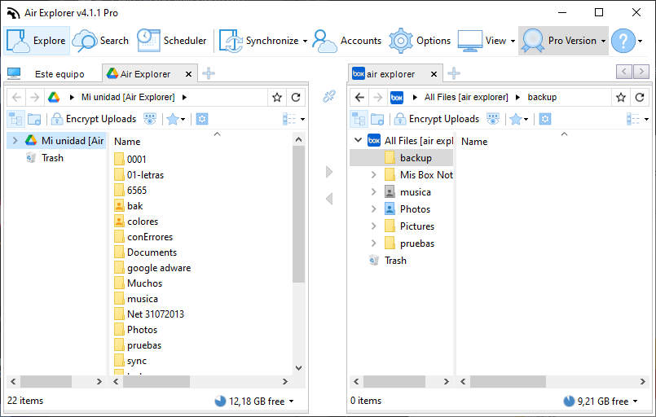Refresh the right Box pane
Image resolution: width=656 pixels, height=417 pixels.
(640, 98)
